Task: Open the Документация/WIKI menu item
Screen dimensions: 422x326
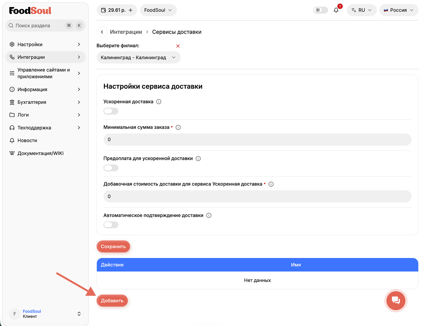Action: click(46, 153)
